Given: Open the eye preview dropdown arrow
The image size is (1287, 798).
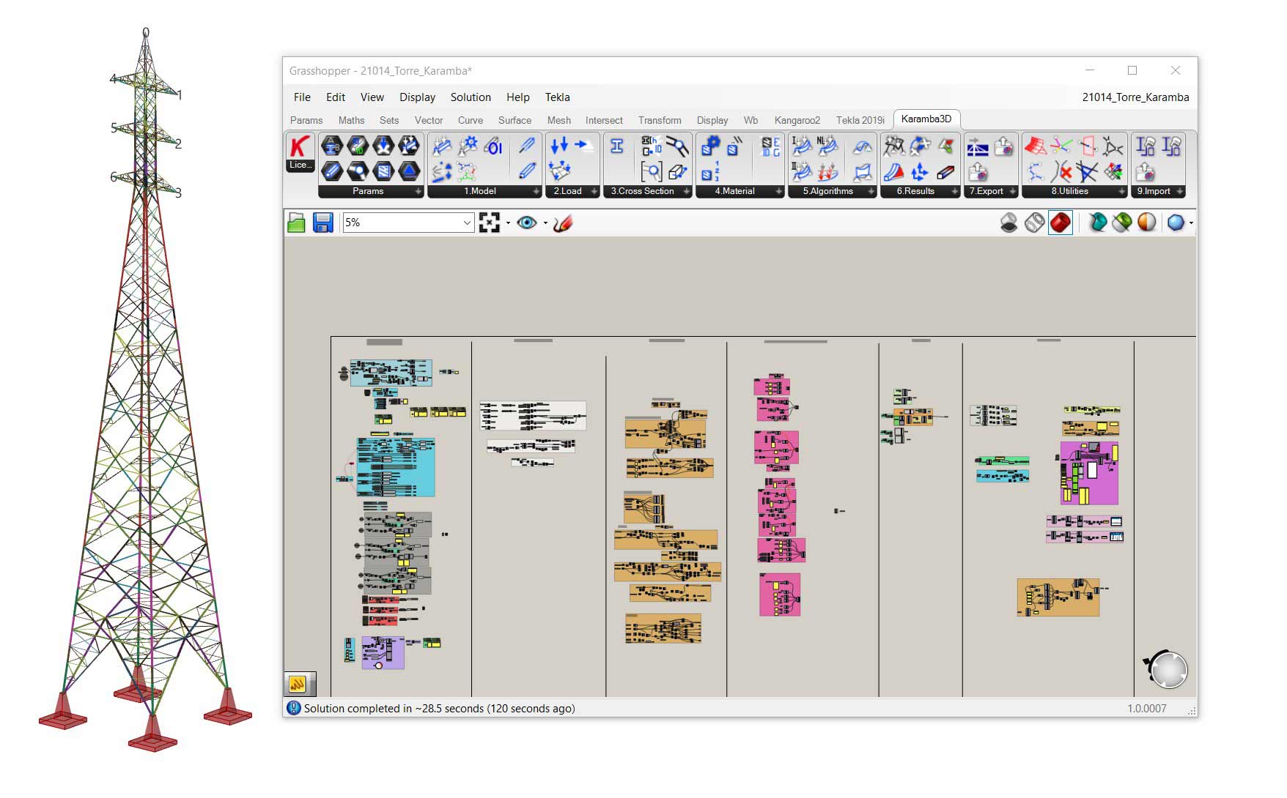Looking at the screenshot, I should click(x=545, y=223).
